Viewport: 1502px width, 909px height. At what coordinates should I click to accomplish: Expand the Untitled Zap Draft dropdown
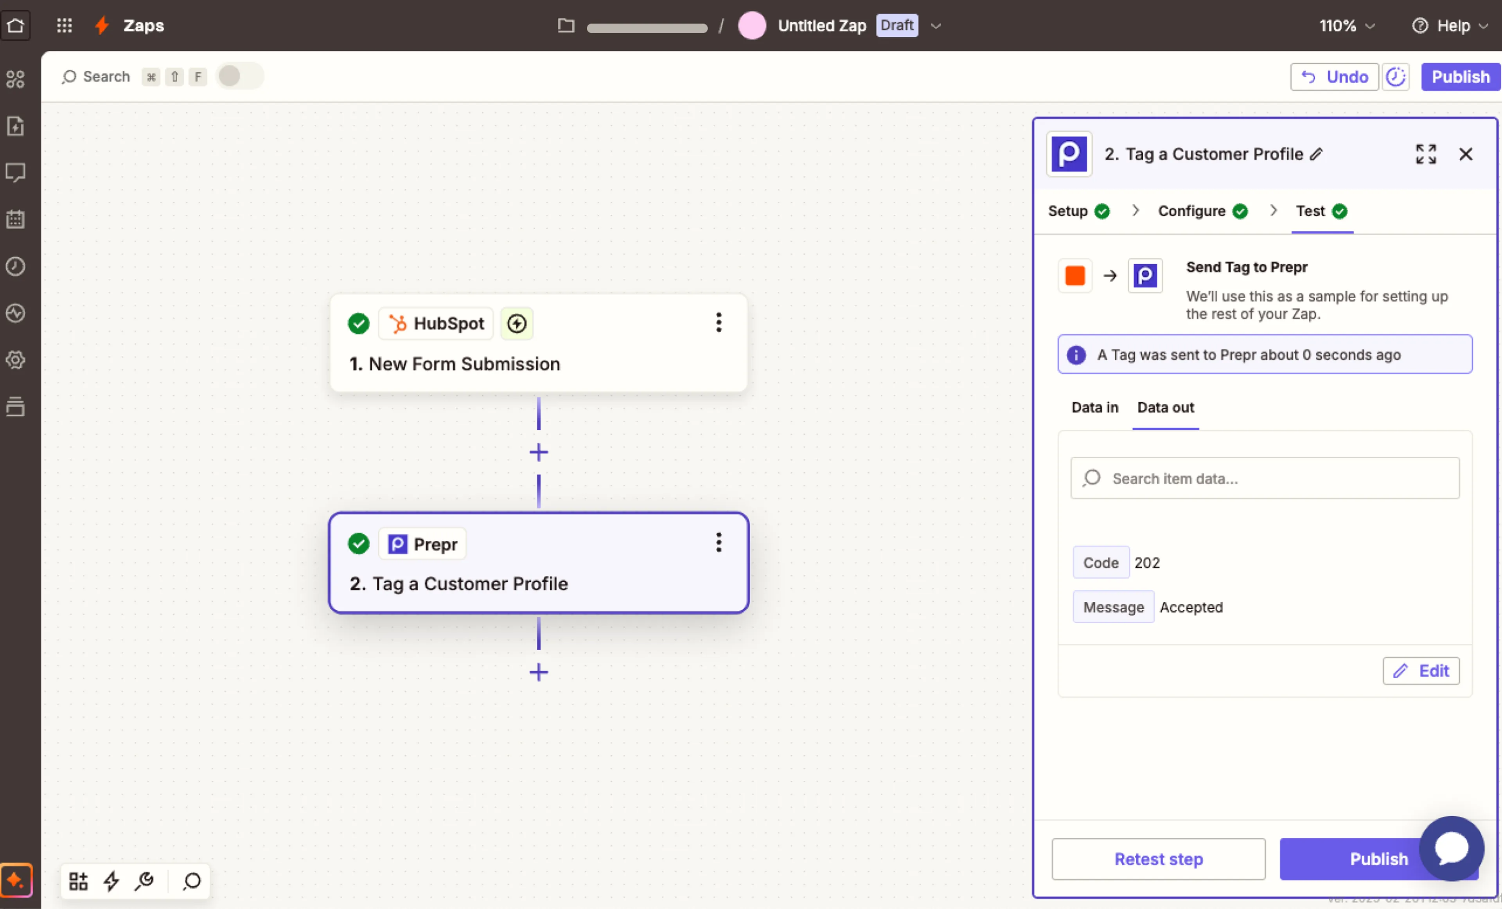[936, 26]
